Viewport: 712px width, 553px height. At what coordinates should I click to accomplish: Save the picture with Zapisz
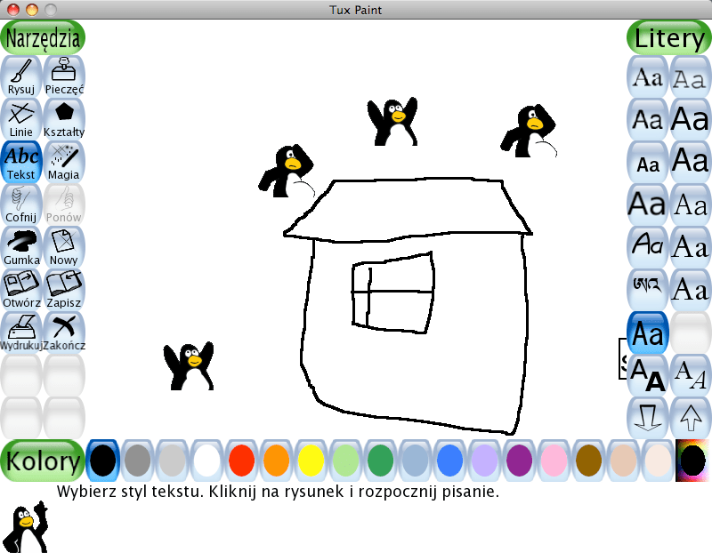pyautogui.click(x=63, y=288)
